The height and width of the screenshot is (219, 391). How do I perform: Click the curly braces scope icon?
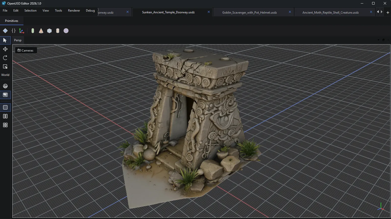tap(14, 31)
